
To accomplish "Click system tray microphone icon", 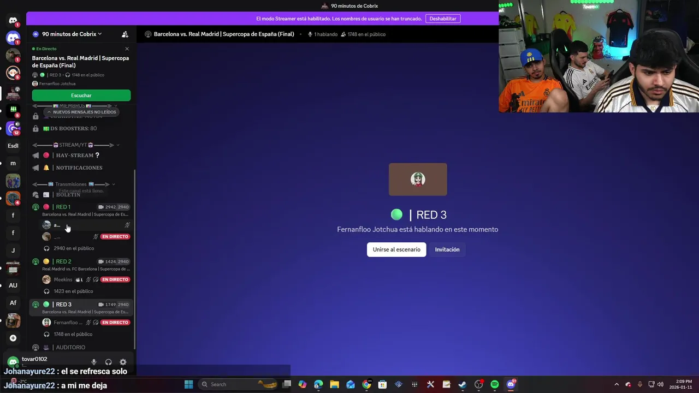I will coord(639,384).
